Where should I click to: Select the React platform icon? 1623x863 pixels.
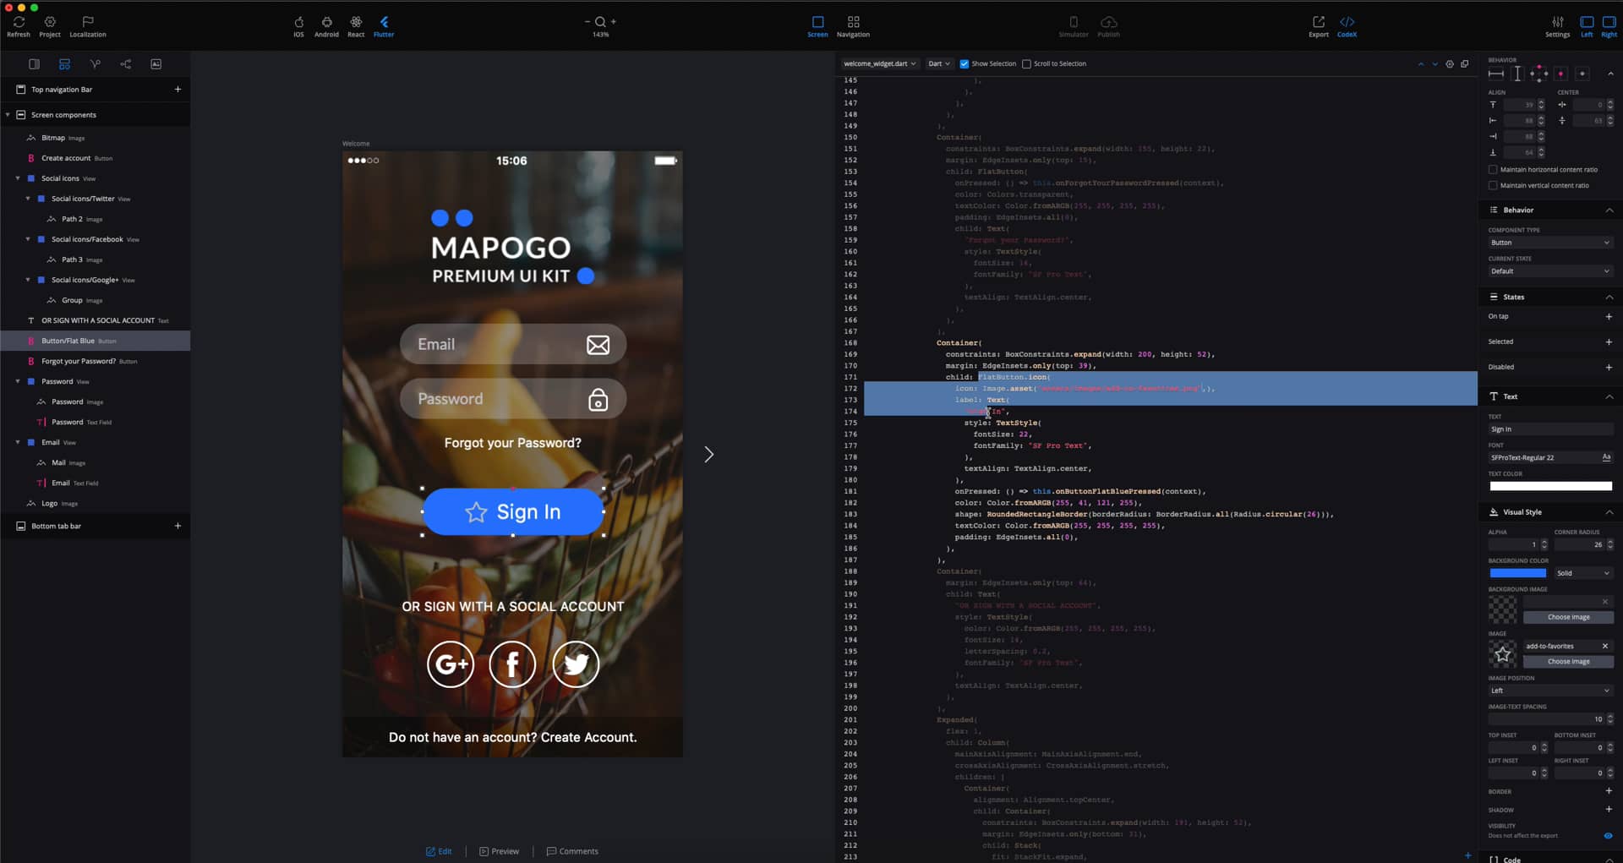click(356, 26)
